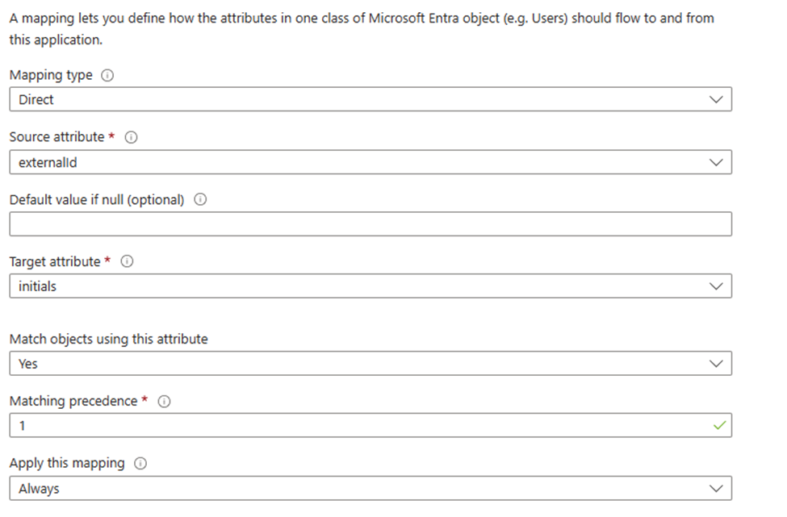The image size is (787, 517).
Task: Click the Apply this mapping field label
Action: point(67,464)
